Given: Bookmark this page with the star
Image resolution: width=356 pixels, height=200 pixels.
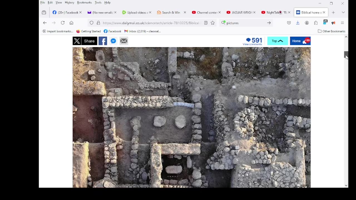Looking at the screenshot, I should pos(212,23).
